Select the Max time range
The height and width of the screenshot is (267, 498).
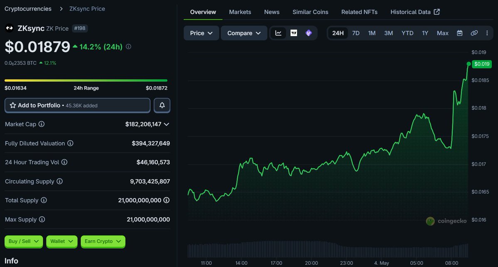point(442,33)
